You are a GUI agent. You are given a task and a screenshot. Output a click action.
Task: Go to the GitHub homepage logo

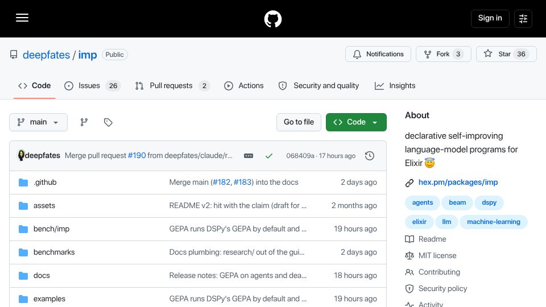coord(272,19)
